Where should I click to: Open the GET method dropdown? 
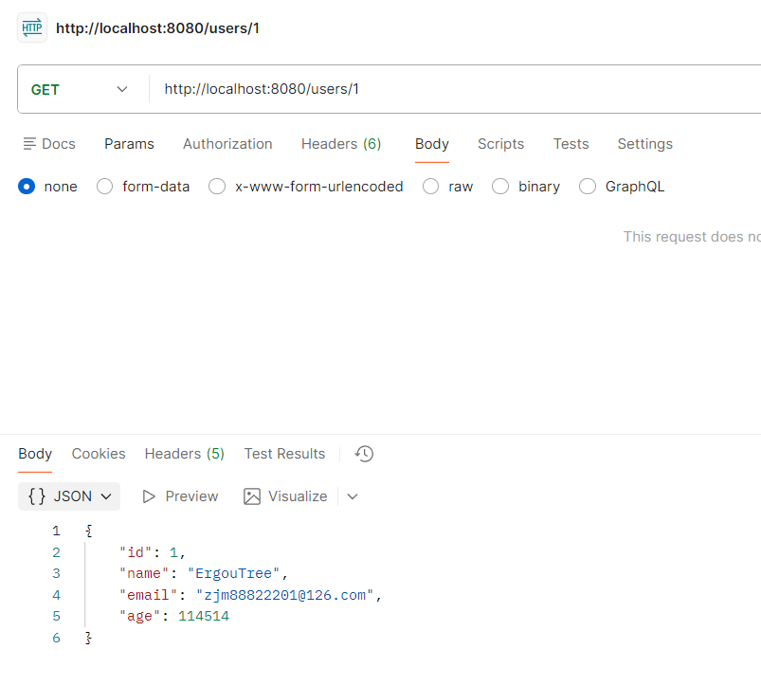click(81, 89)
